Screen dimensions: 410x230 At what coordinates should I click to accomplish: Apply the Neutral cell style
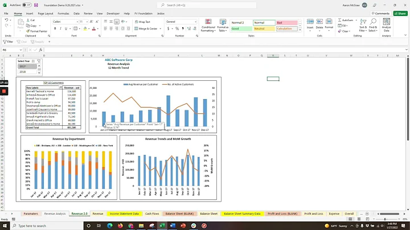pyautogui.click(x=264, y=28)
